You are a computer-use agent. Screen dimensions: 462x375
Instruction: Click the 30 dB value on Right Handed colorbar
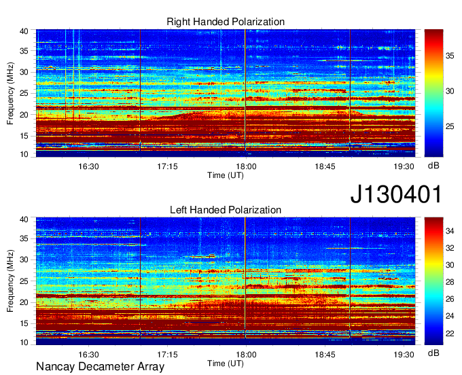pos(450,91)
